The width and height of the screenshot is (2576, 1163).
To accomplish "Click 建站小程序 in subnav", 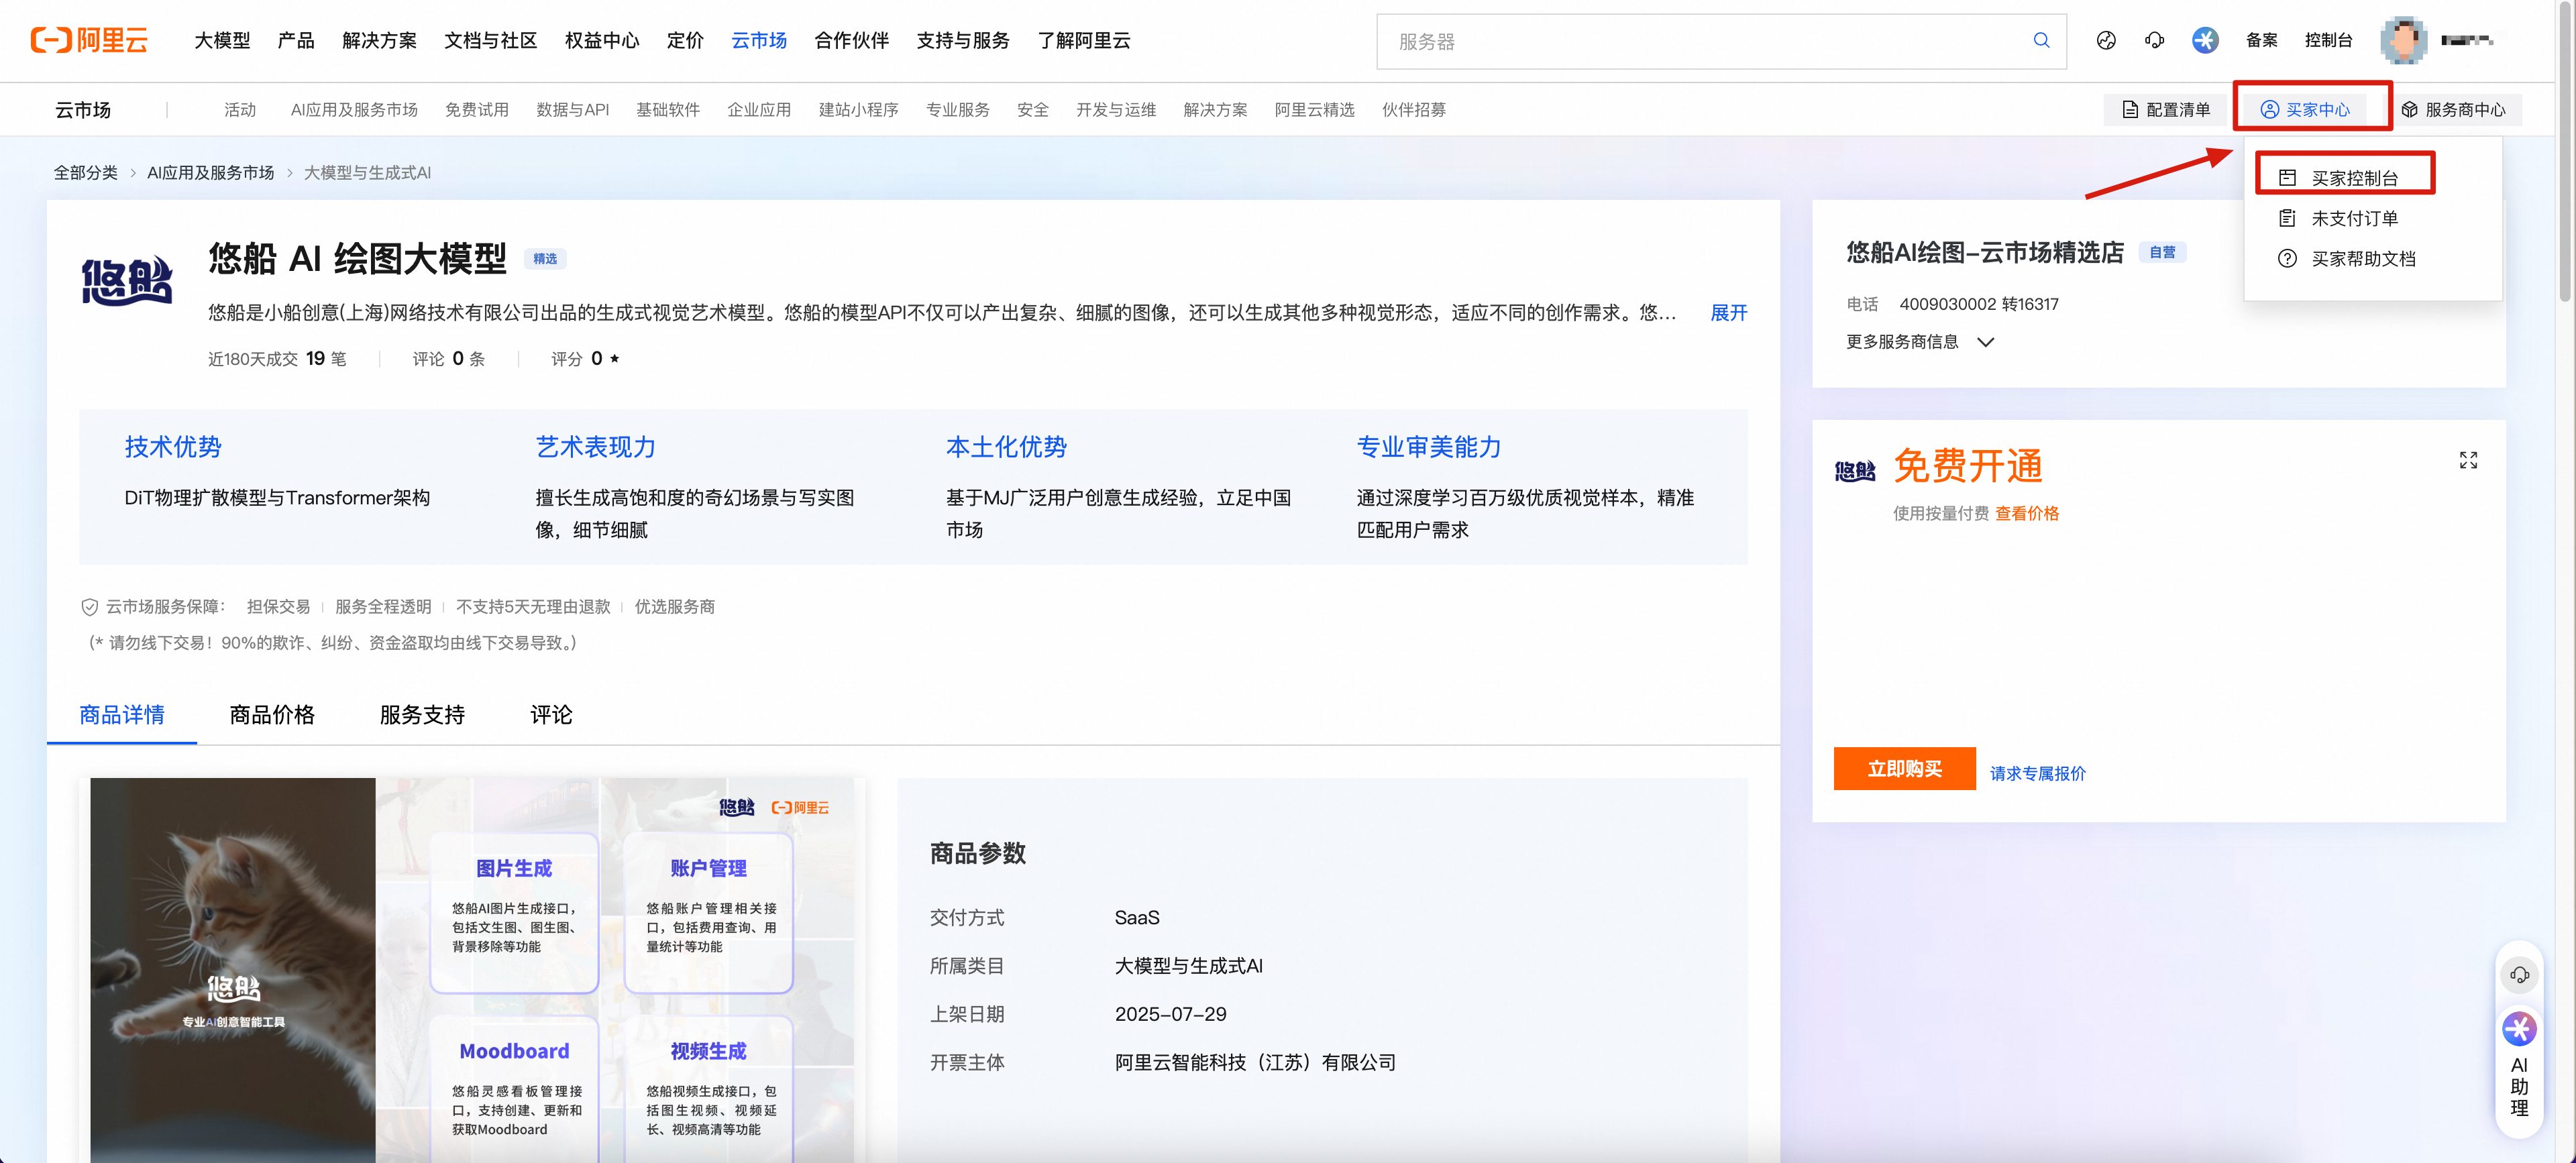I will click(858, 110).
